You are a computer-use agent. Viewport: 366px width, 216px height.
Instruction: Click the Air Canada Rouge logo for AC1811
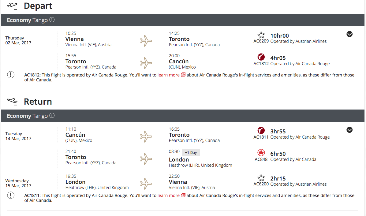(x=261, y=130)
